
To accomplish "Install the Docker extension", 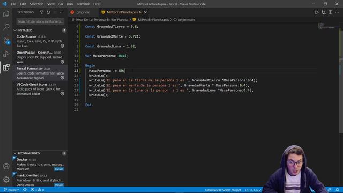I will pos(58,169).
